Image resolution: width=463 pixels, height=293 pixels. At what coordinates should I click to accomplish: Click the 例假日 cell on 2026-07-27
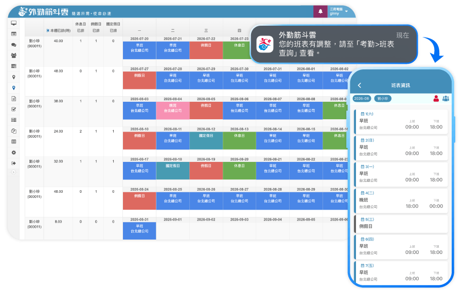pos(139,80)
